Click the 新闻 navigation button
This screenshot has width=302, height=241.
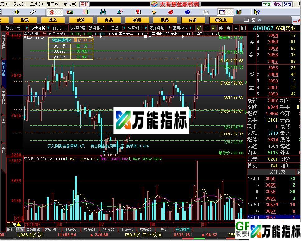(137, 20)
